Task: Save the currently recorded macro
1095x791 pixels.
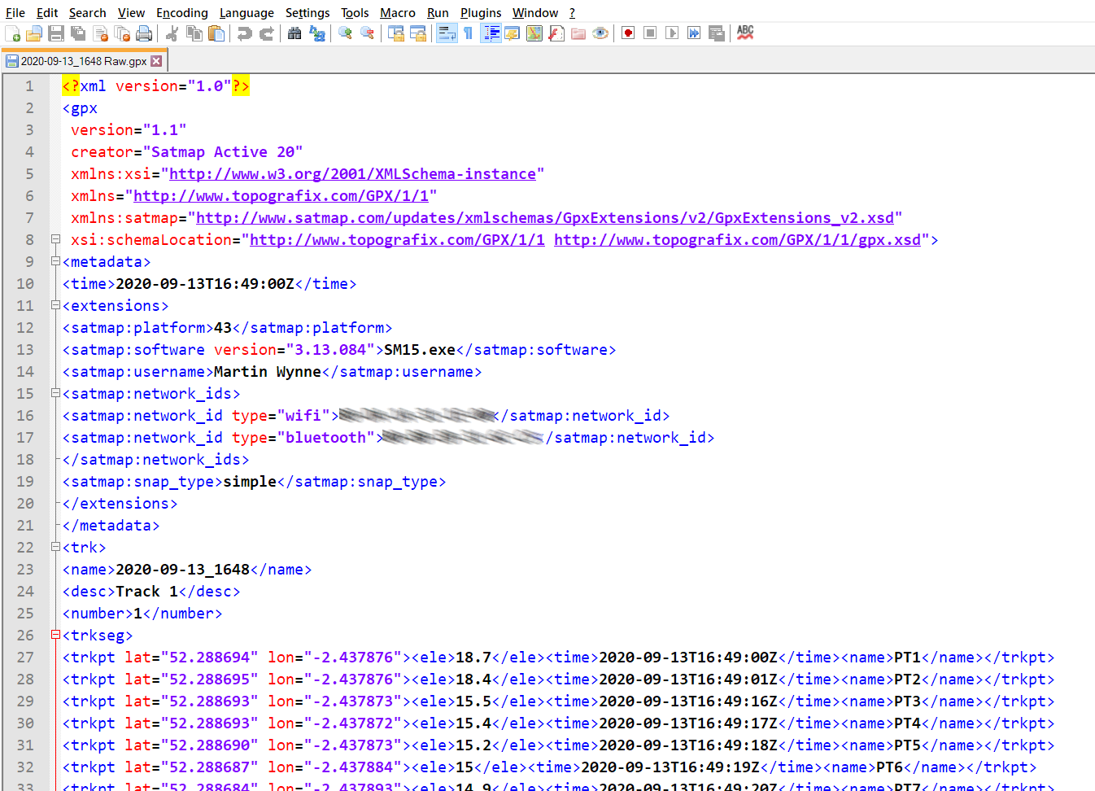Action: [717, 33]
